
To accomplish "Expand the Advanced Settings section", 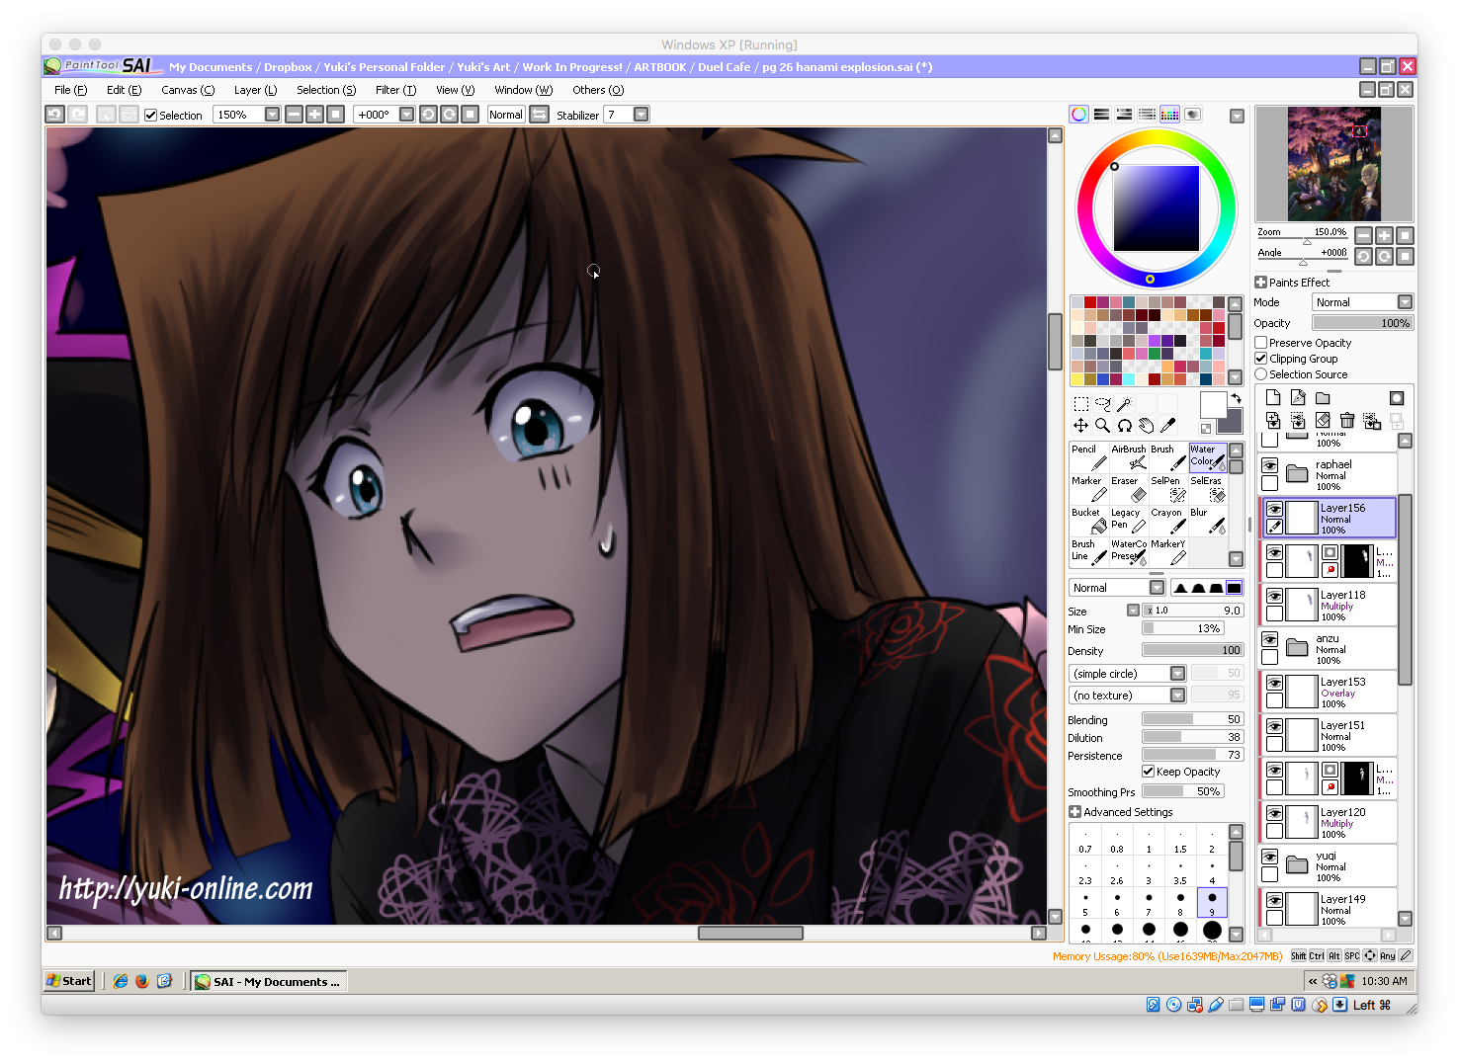I will (x=1074, y=812).
